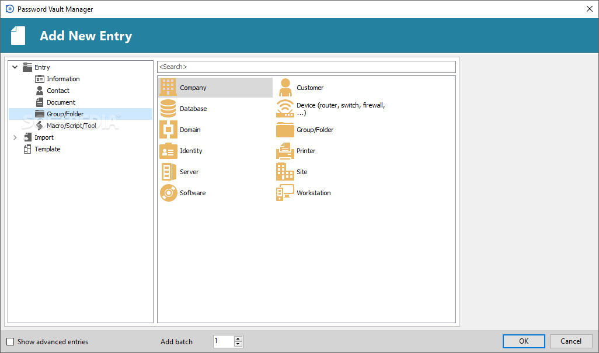Select the Workstation label text
This screenshot has width=599, height=353.
314,193
